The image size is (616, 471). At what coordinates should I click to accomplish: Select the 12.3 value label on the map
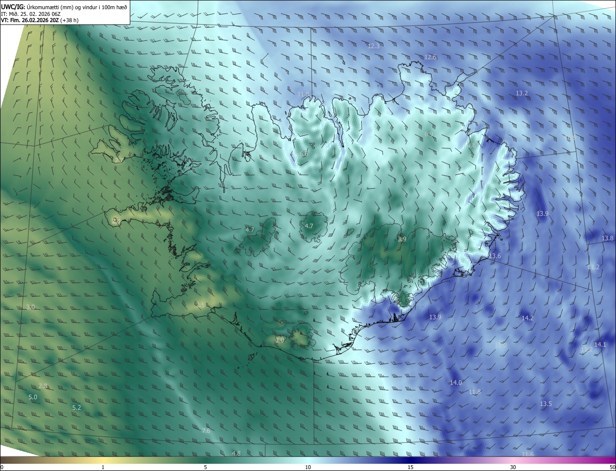coord(373,46)
